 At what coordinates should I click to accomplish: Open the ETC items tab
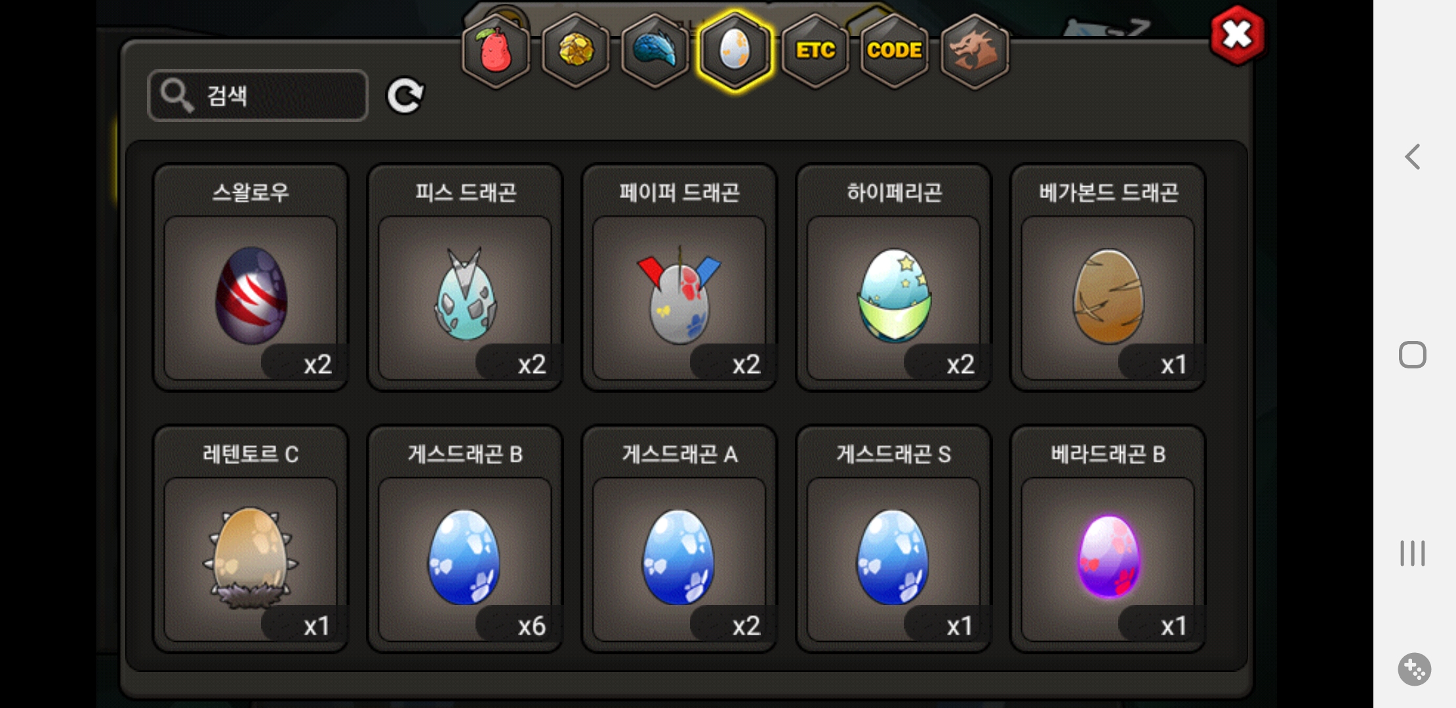(x=815, y=51)
